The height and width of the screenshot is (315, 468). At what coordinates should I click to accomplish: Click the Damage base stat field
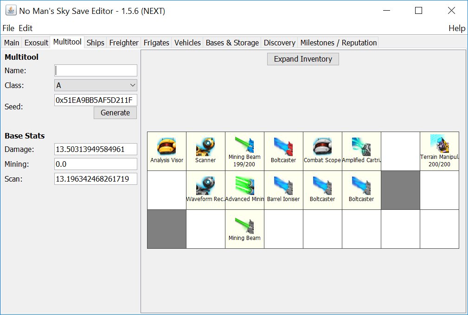tap(96, 149)
